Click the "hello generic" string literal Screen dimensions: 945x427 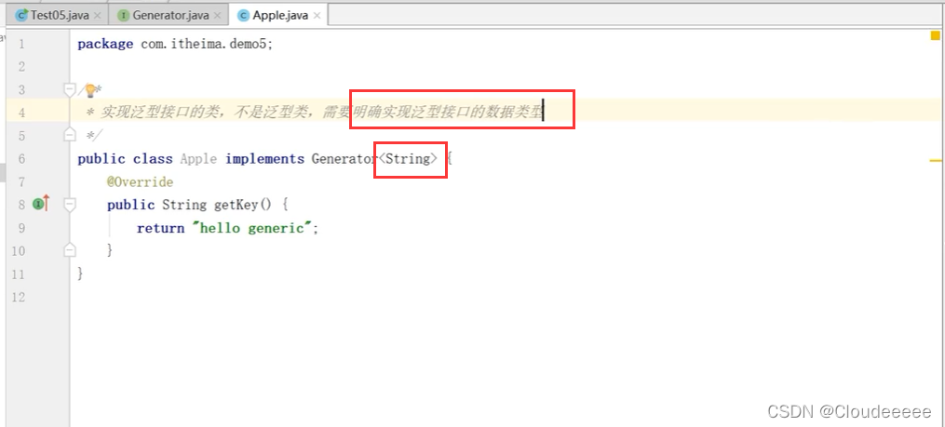click(251, 228)
